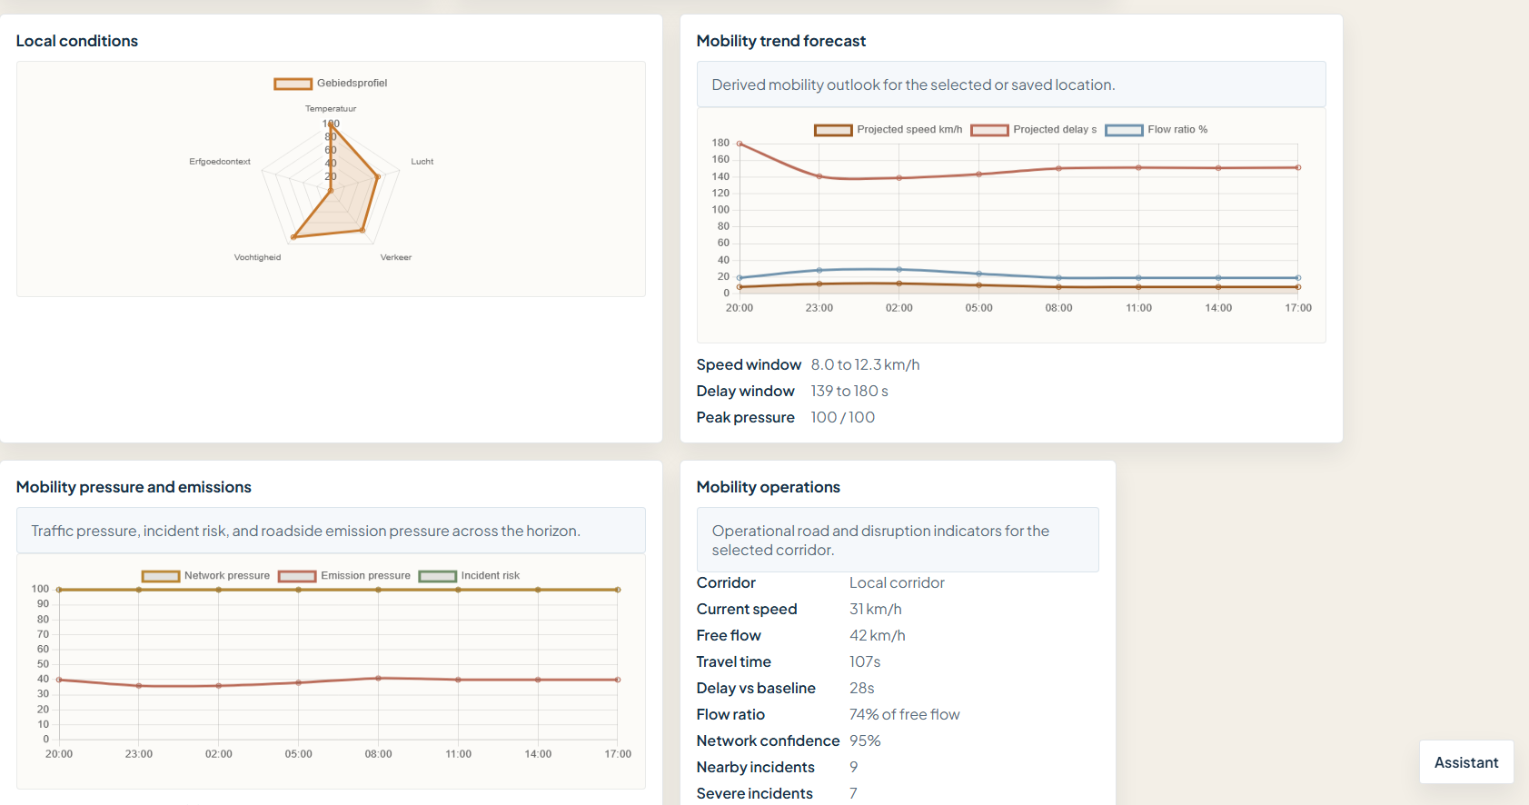Click the Delay vs baseline label
This screenshot has width=1529, height=805.
point(756,688)
